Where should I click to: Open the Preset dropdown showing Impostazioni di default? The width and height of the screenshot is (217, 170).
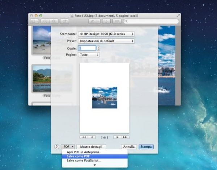pos(106,41)
